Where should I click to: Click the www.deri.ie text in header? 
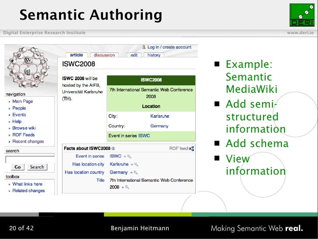(301, 33)
